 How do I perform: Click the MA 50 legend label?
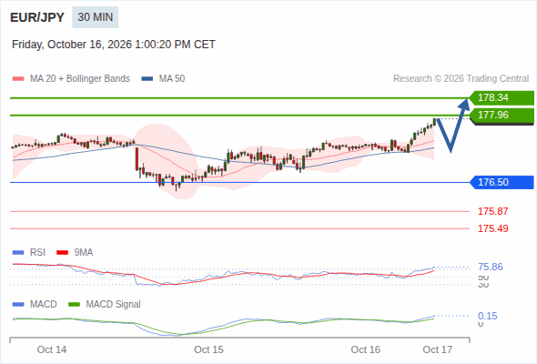pyautogui.click(x=172, y=79)
